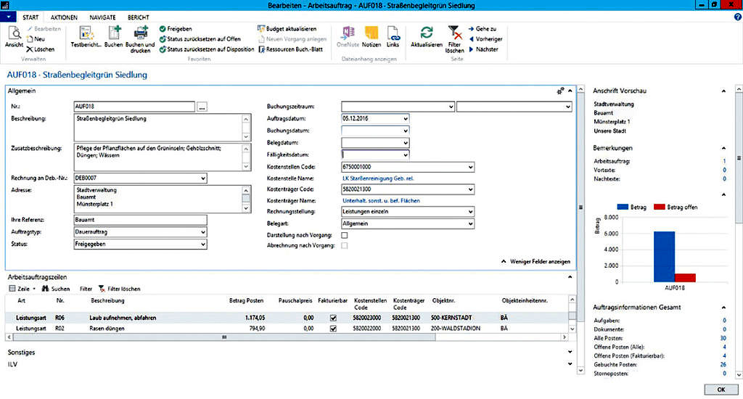Open the Notizen icon
This screenshot has height=399, width=743.
[x=371, y=33]
